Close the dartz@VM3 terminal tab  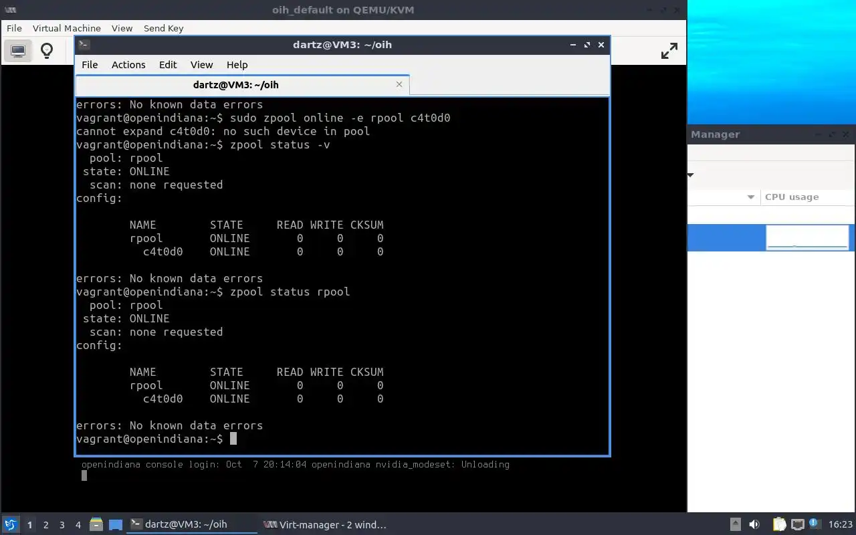click(399, 84)
